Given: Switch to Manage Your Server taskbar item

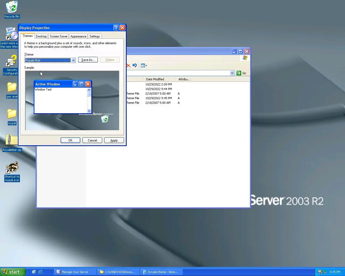Looking at the screenshot, I should 75,272.
